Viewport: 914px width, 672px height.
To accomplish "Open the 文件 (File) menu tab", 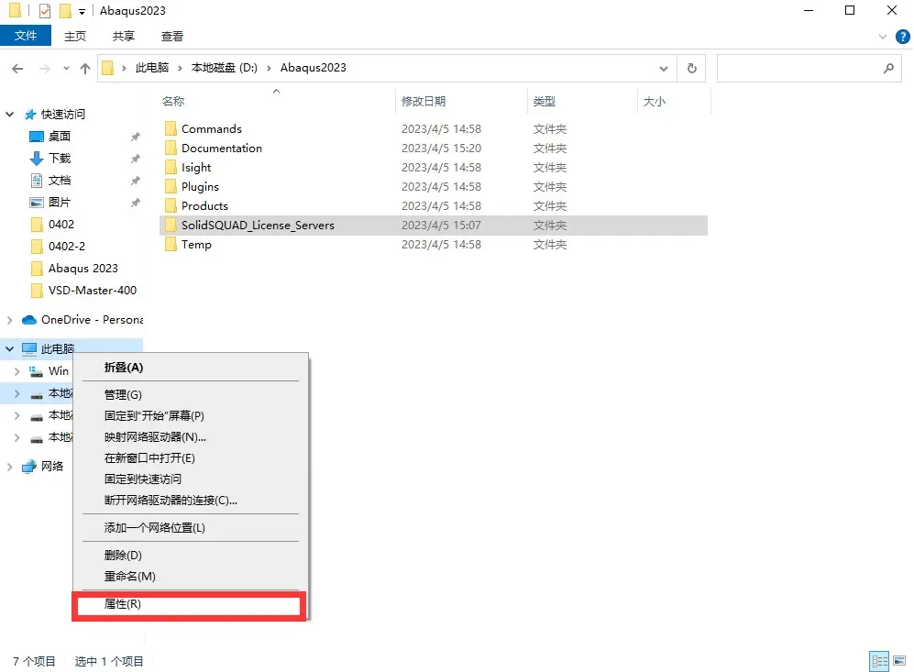I will coord(26,36).
